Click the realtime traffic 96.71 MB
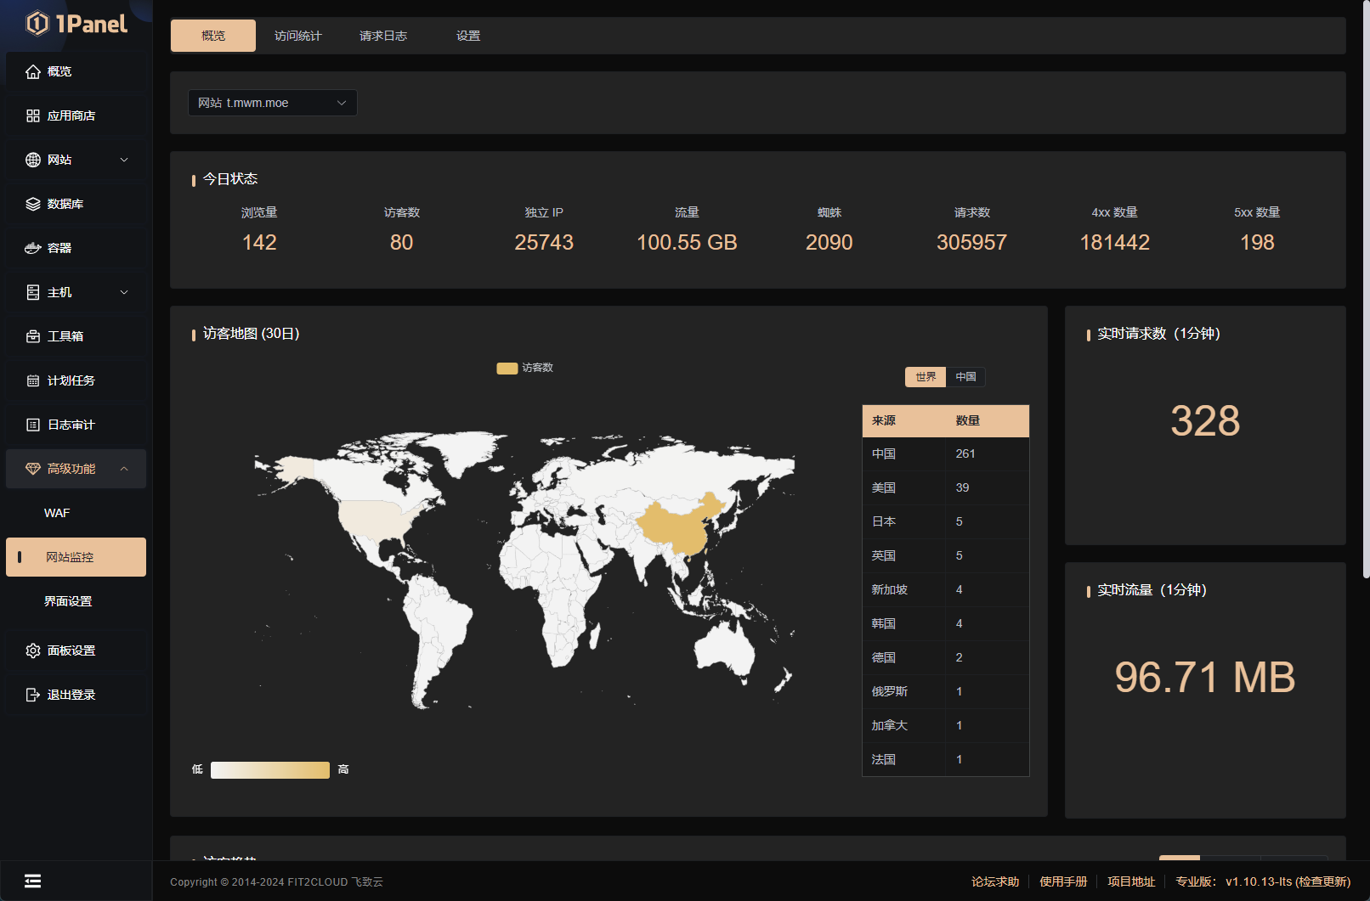 pyautogui.click(x=1205, y=678)
